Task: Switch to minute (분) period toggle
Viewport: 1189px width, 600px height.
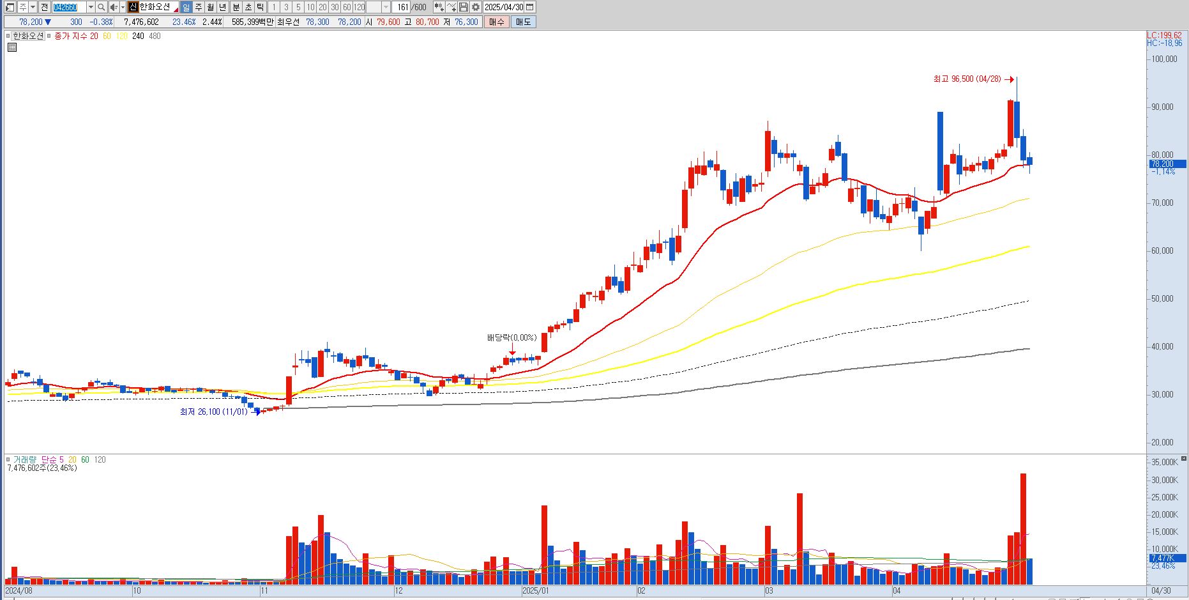Action: [x=236, y=7]
